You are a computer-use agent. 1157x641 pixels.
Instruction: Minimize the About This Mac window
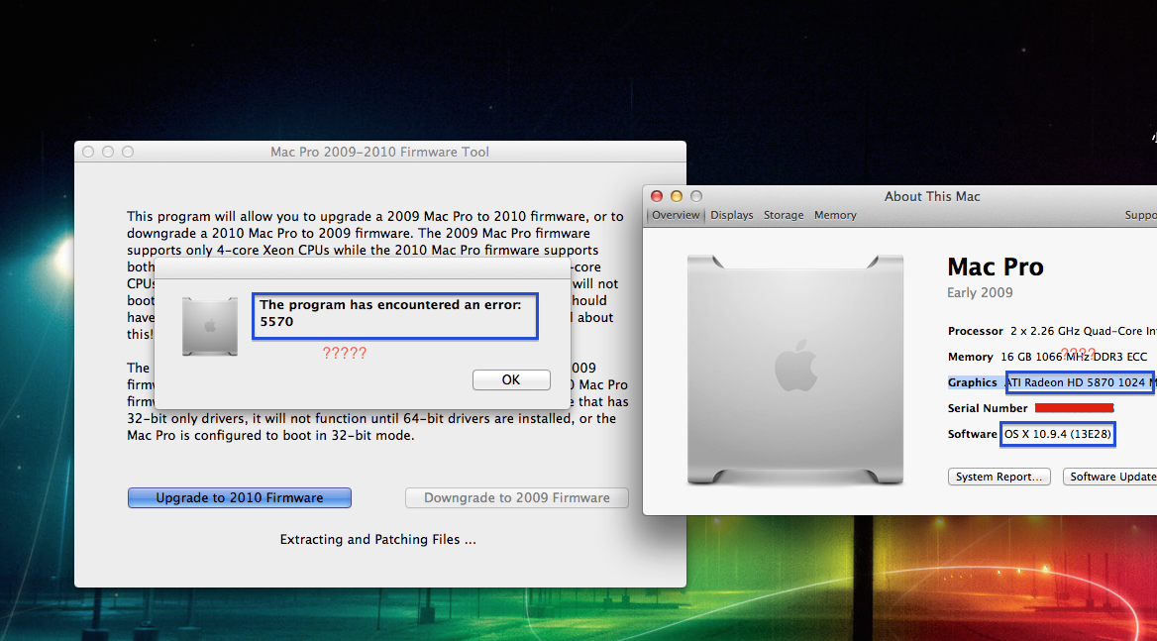point(676,196)
